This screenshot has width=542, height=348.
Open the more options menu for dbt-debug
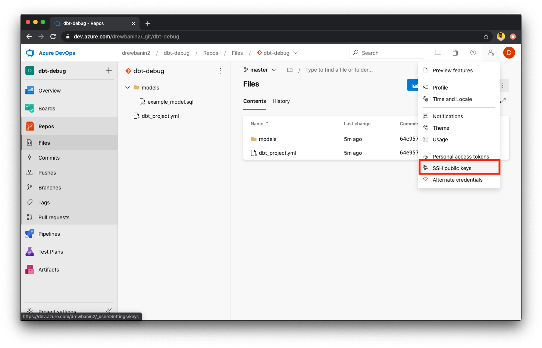(x=220, y=70)
